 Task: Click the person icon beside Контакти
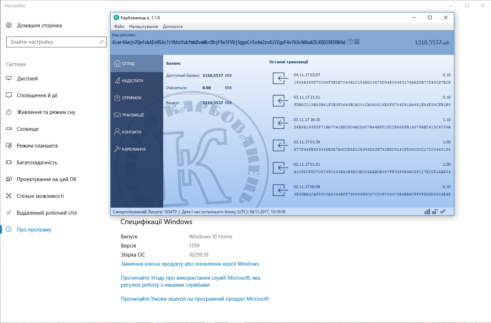(x=117, y=132)
